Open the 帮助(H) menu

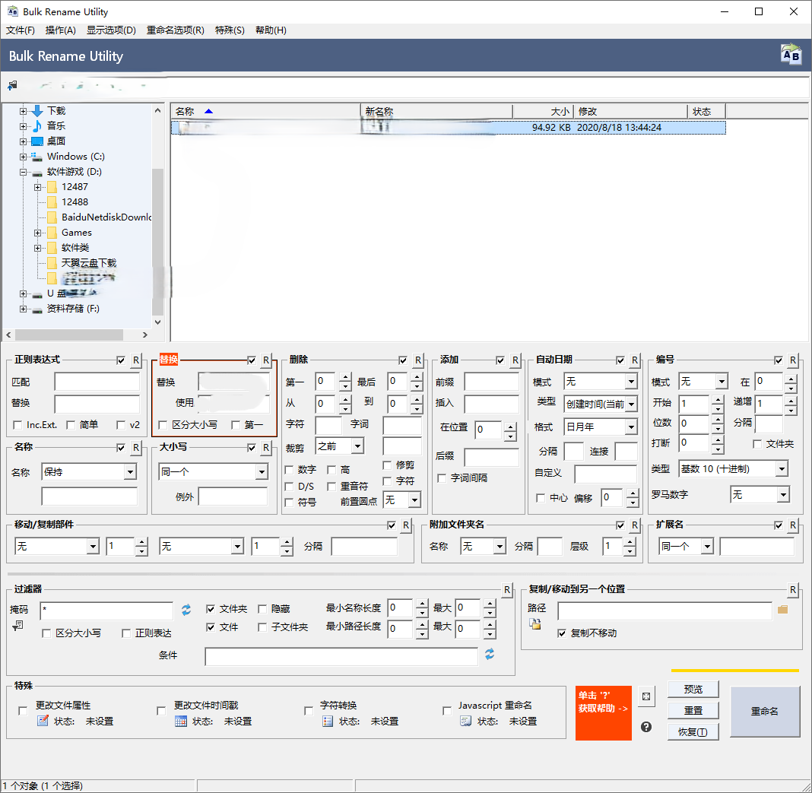point(271,30)
